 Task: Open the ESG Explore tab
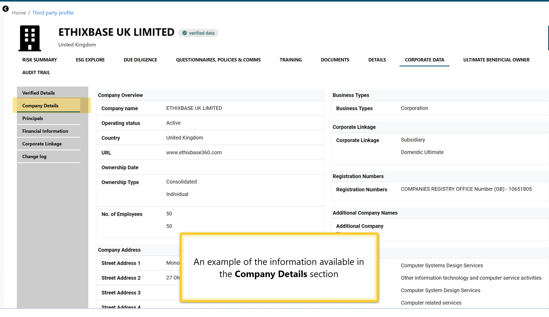tap(90, 60)
